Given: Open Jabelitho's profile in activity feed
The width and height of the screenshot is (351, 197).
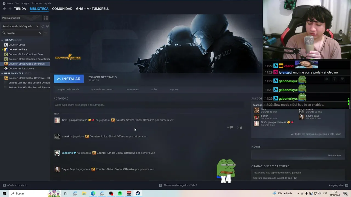Looking at the screenshot, I should [67, 153].
